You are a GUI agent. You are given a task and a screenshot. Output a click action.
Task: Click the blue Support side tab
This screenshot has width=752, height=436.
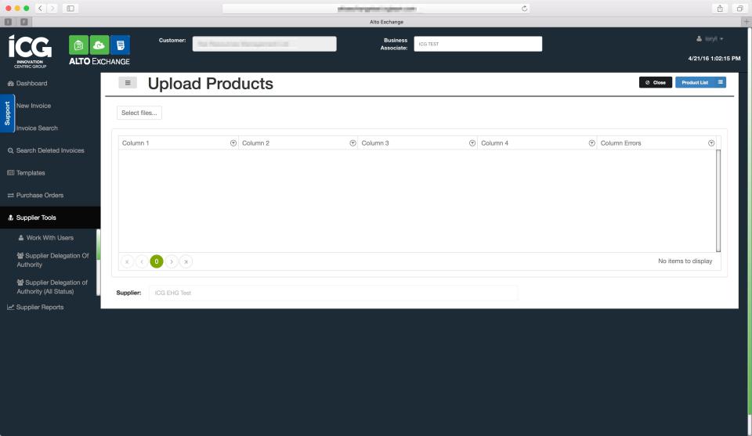(7, 114)
